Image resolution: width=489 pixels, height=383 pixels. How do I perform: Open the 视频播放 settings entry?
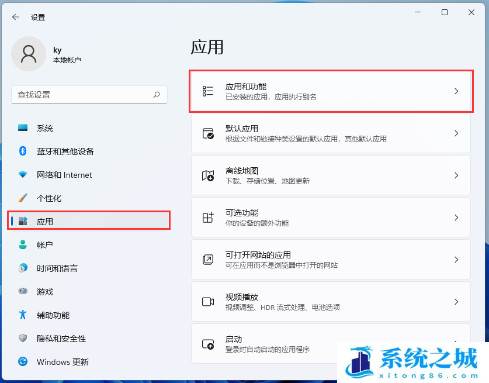pos(331,302)
